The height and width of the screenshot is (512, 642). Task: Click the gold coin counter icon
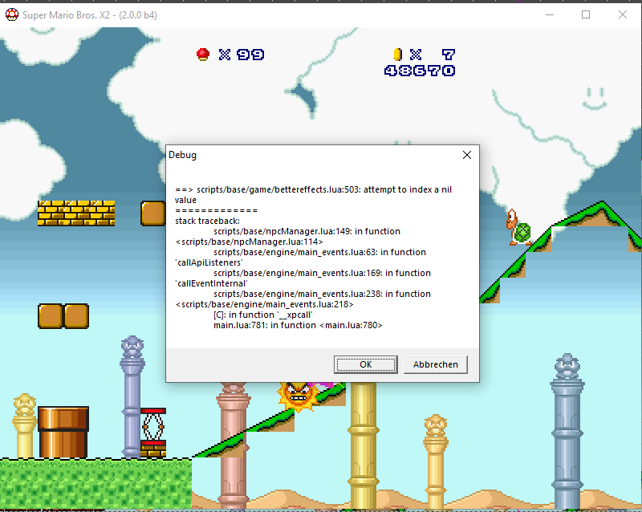pyautogui.click(x=397, y=55)
